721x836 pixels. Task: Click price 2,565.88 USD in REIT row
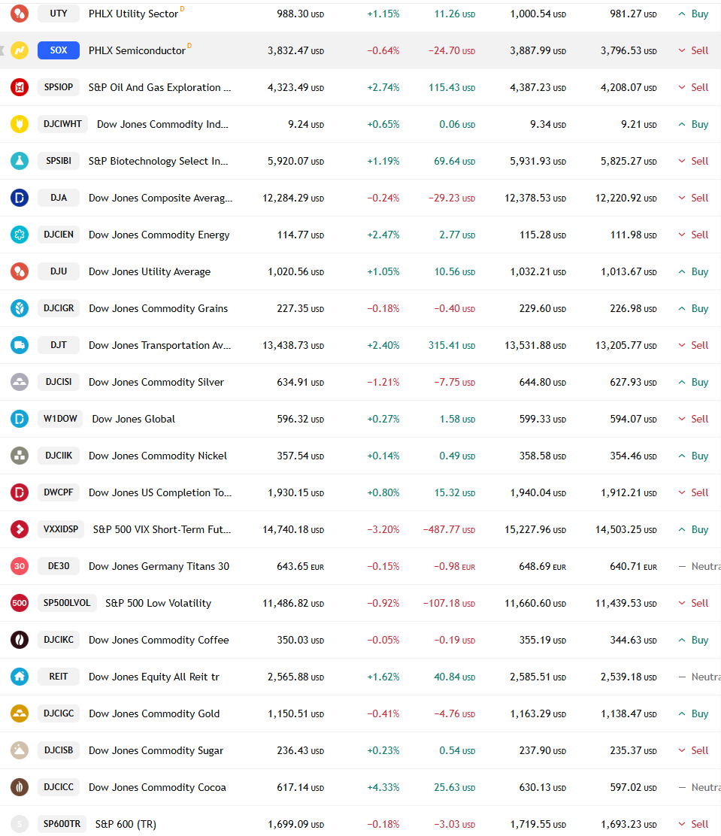point(295,677)
